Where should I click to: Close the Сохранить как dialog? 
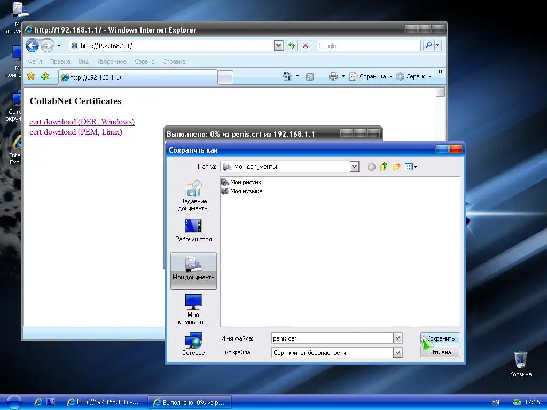coord(456,149)
